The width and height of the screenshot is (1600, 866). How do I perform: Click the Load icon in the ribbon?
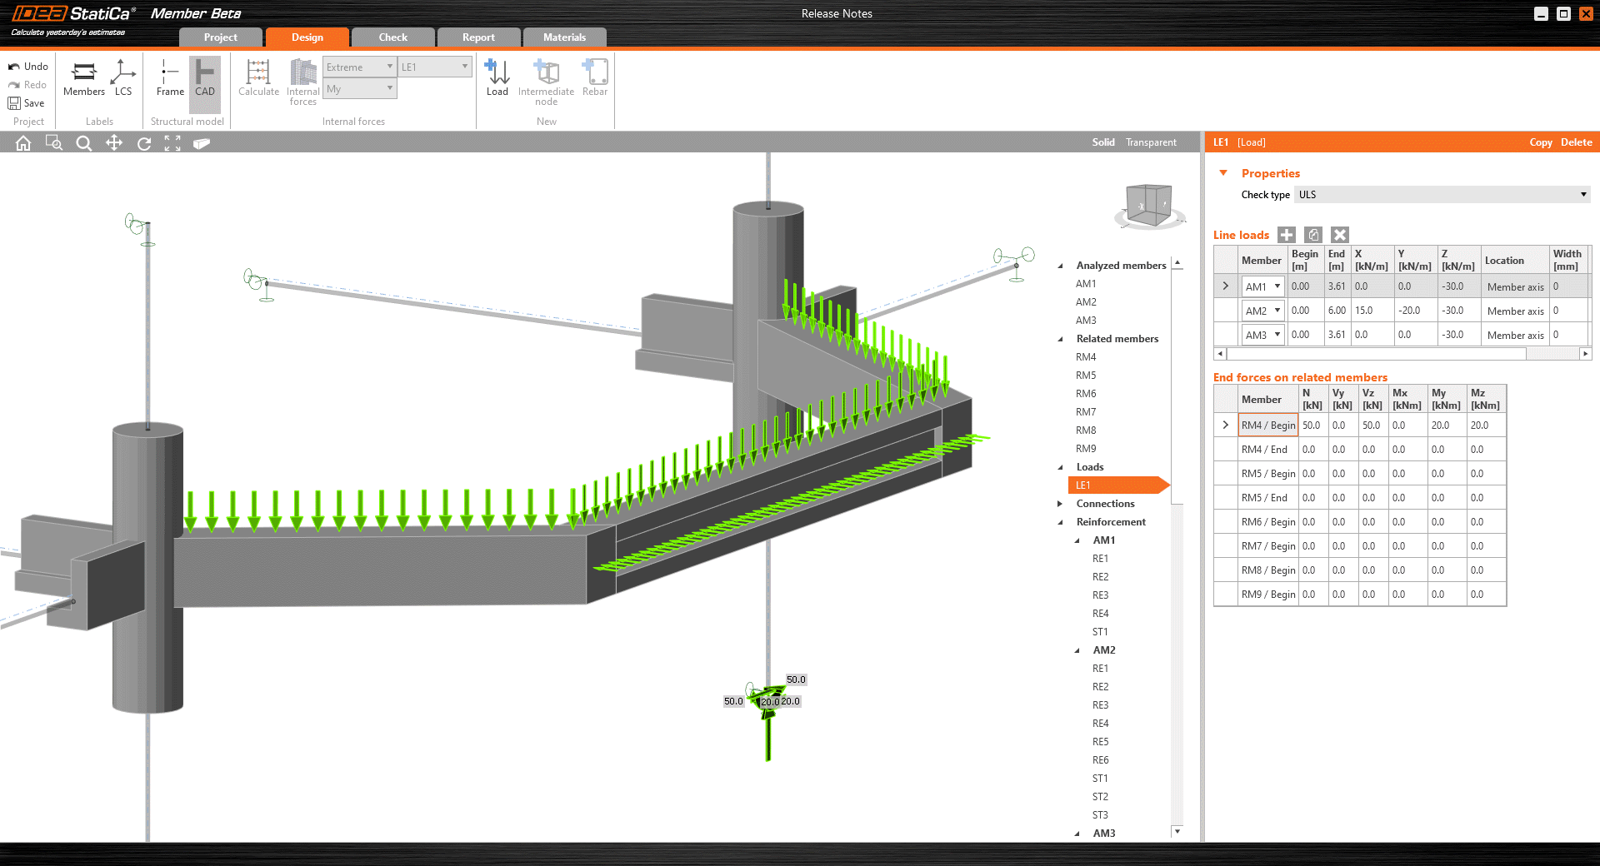pyautogui.click(x=497, y=77)
